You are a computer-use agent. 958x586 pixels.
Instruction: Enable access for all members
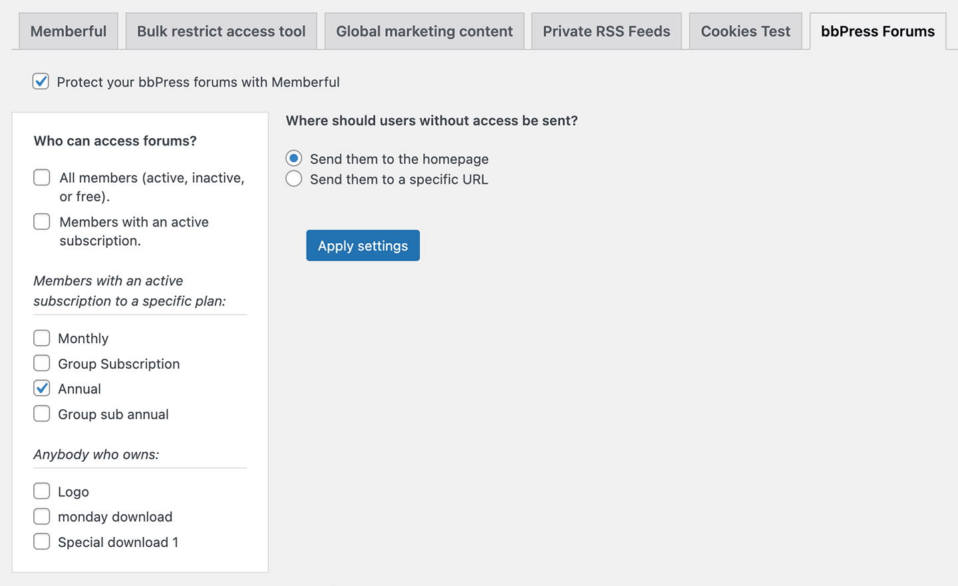(x=41, y=177)
